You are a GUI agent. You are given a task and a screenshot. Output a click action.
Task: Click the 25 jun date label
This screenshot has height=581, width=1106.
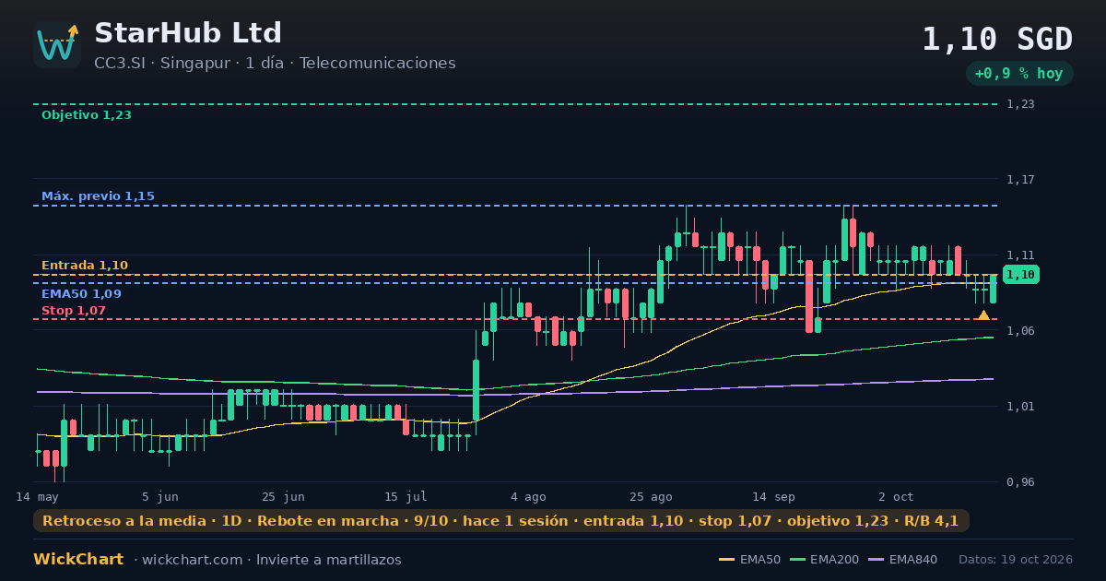tap(283, 497)
